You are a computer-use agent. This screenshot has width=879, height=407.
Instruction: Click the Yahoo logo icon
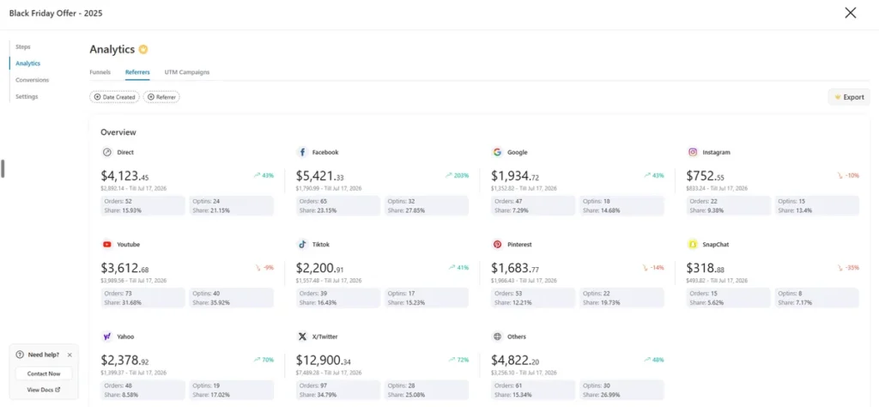[x=107, y=337]
